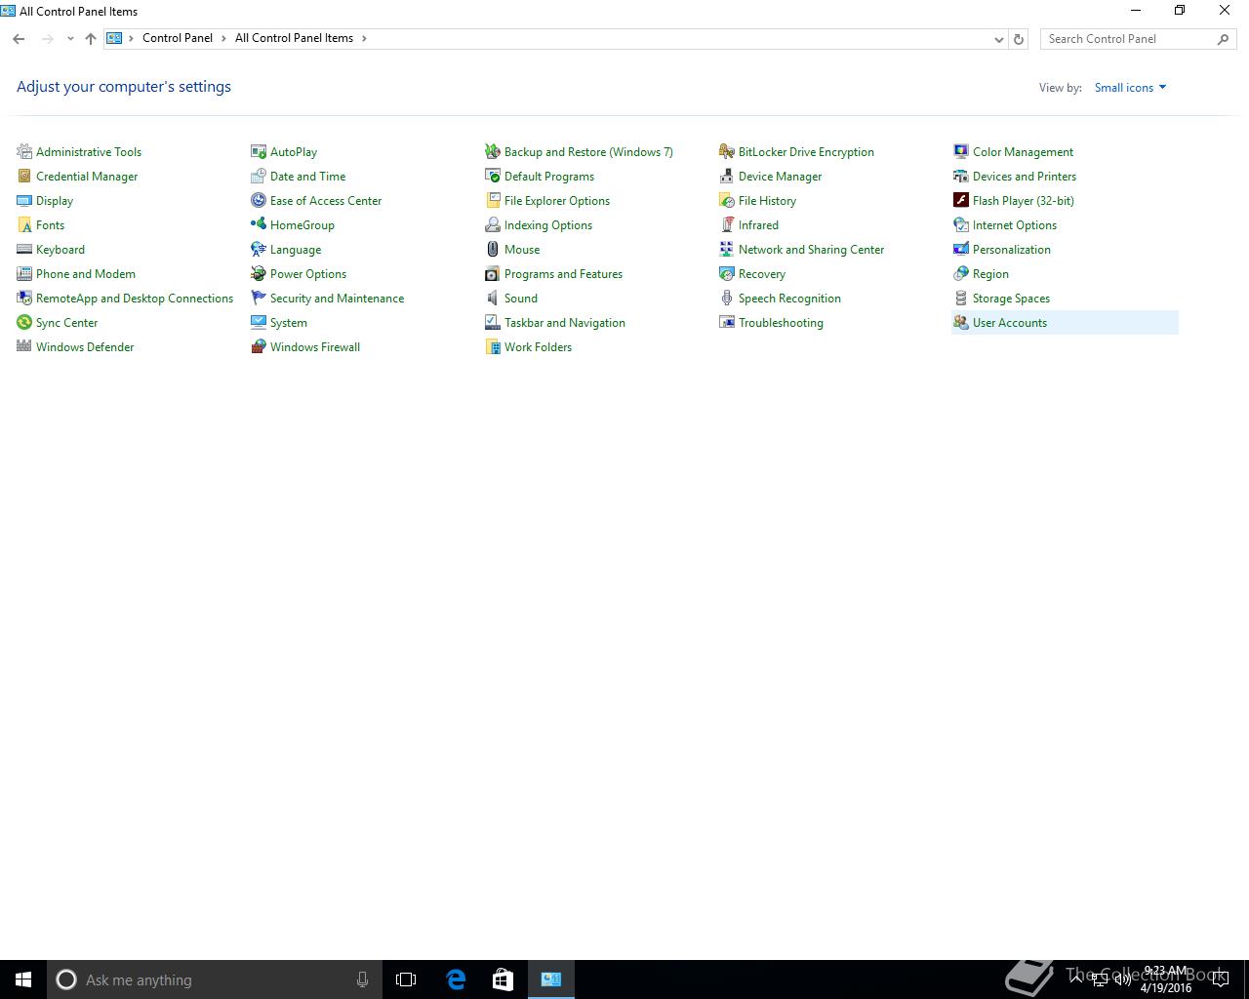
Task: Open the recent locations dropdown arrow
Action: coord(70,39)
